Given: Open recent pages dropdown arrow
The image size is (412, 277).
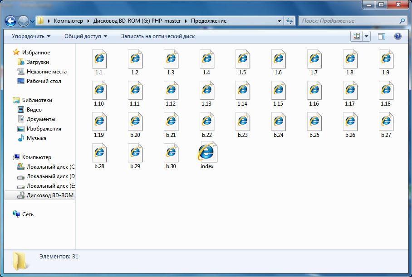Looking at the screenshot, I should (32, 21).
